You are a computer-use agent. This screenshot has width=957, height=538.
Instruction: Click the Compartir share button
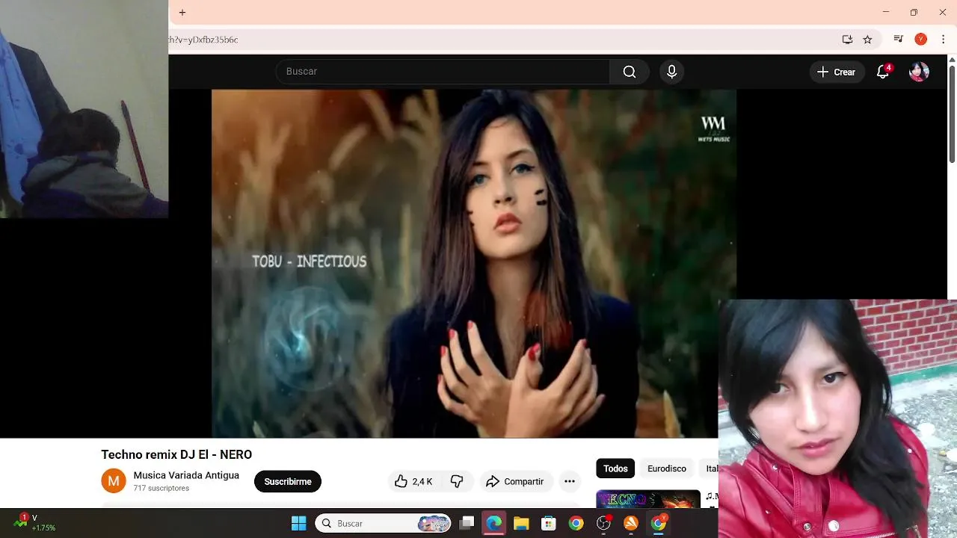pyautogui.click(x=515, y=481)
